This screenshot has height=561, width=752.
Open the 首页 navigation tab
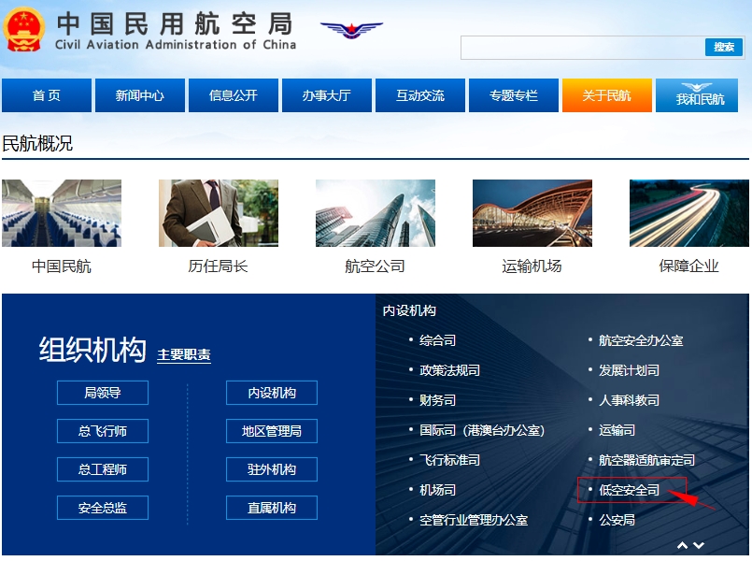[x=47, y=95]
